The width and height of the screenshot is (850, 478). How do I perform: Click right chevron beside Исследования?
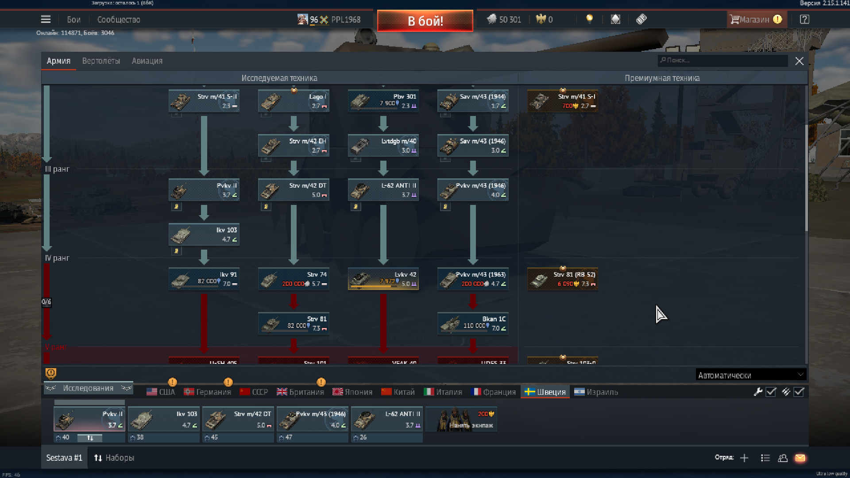(x=127, y=388)
